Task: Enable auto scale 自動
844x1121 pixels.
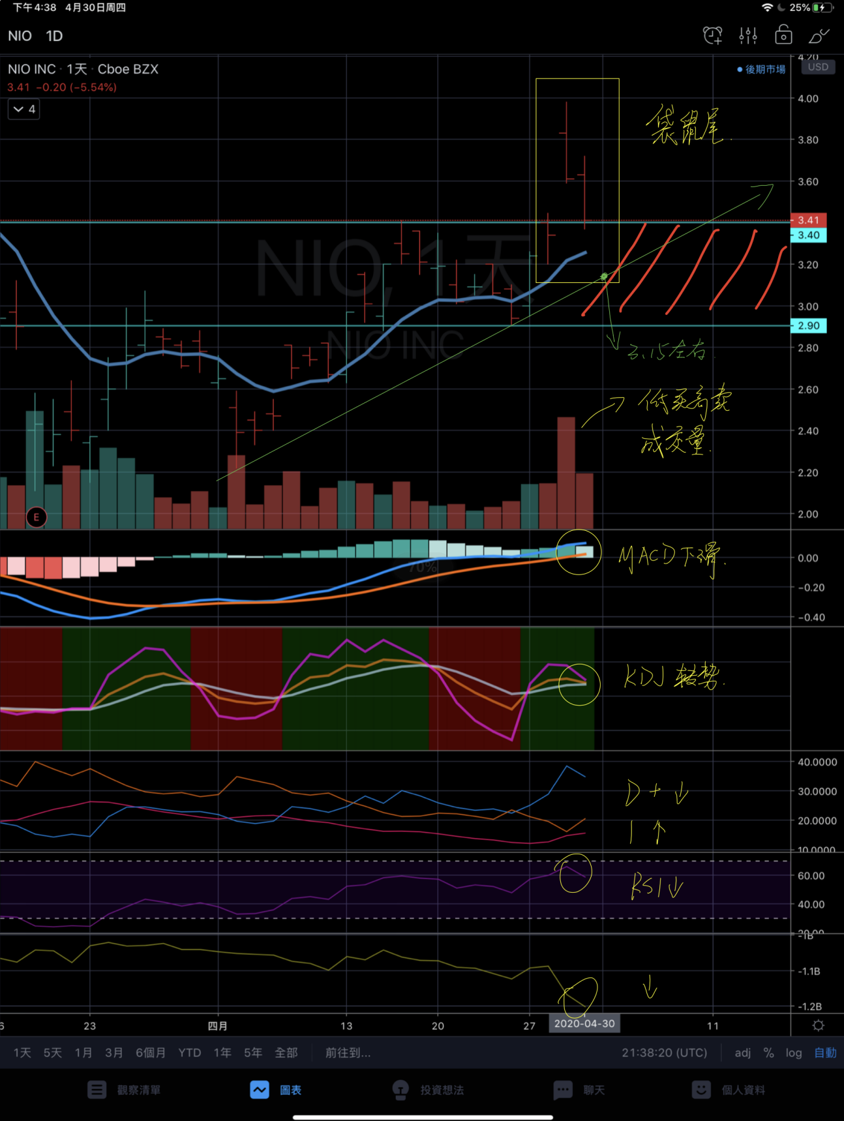Action: coord(825,1053)
